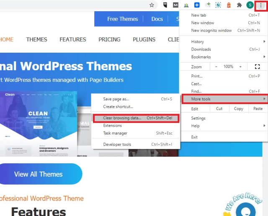Image resolution: width=268 pixels, height=216 pixels.
Task: Open Developer tools from submenu
Action: (136, 145)
